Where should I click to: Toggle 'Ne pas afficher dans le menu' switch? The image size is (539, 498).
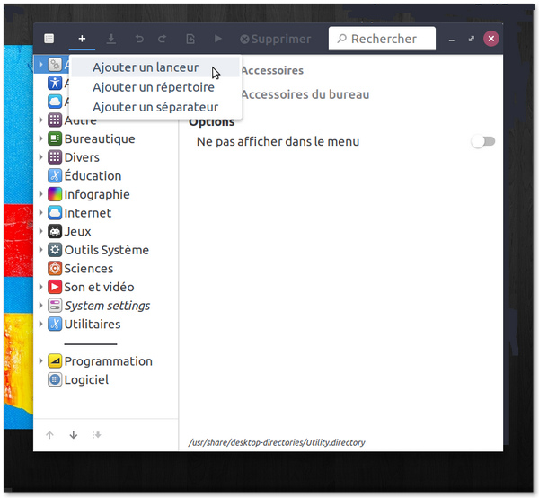(483, 141)
